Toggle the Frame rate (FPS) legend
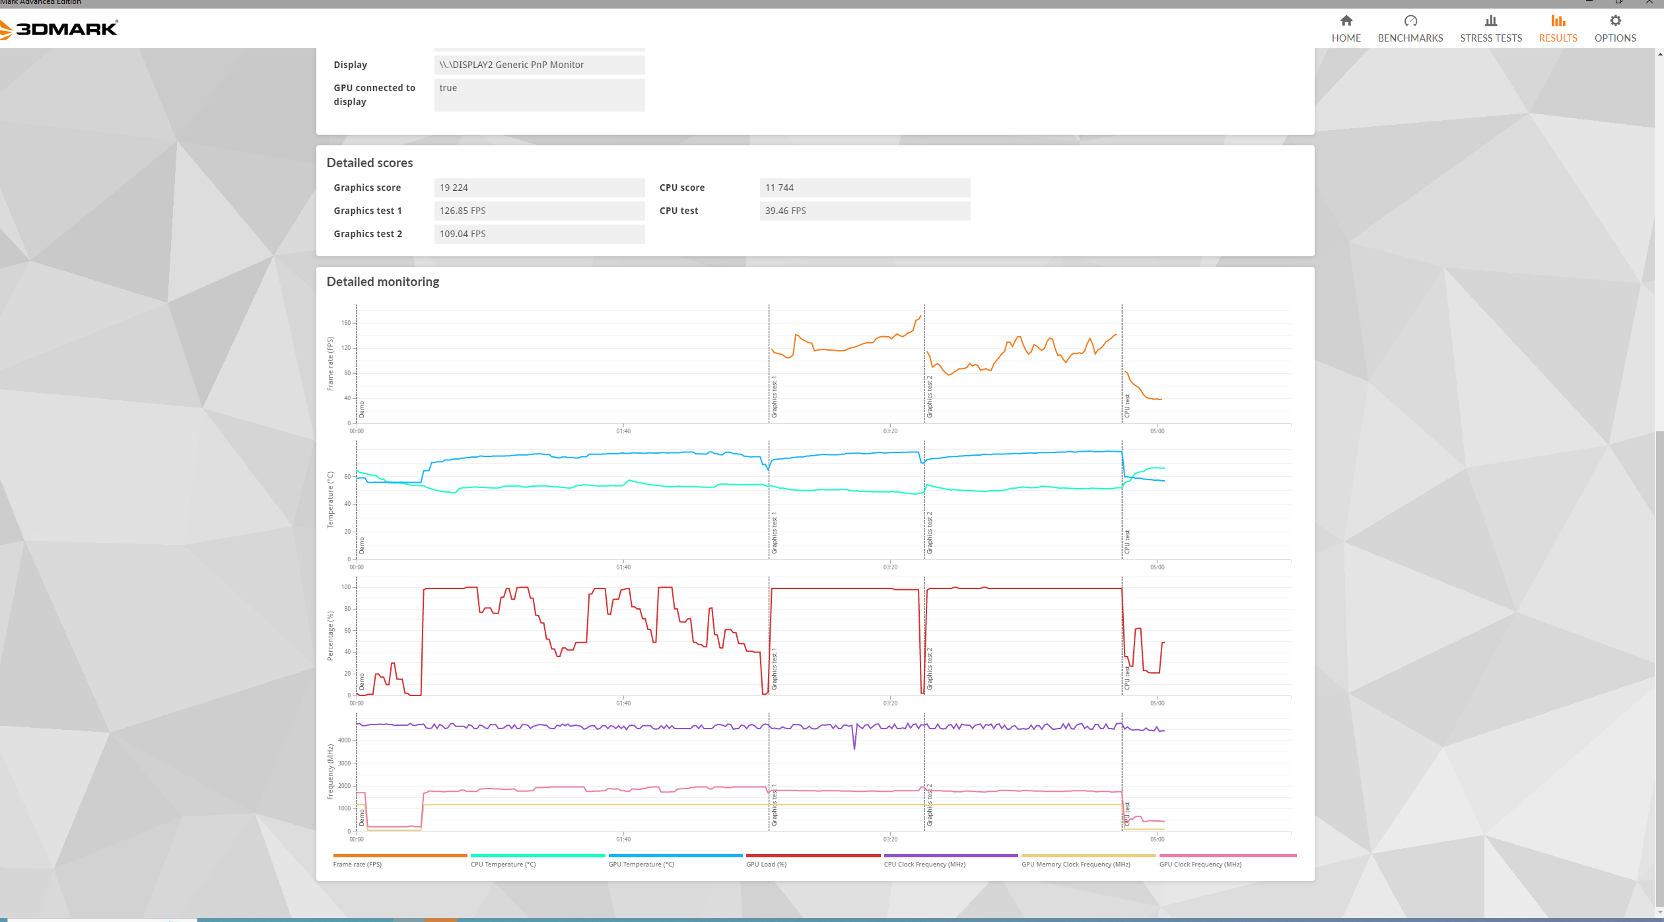The height and width of the screenshot is (922, 1664). point(357,864)
